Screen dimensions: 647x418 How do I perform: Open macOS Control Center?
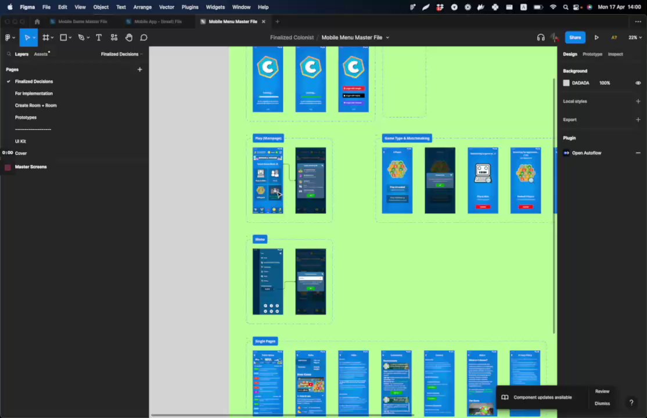[577, 7]
